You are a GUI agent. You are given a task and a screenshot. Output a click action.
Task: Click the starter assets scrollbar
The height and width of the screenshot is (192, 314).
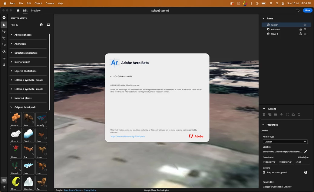(x=49, y=72)
